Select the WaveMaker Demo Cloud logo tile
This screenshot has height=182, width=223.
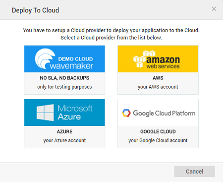pos(64,59)
